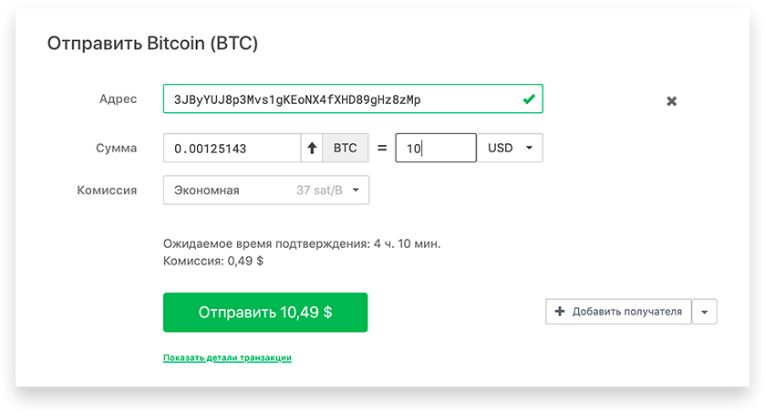Open arrow menu beside Добавить получателя

705,312
